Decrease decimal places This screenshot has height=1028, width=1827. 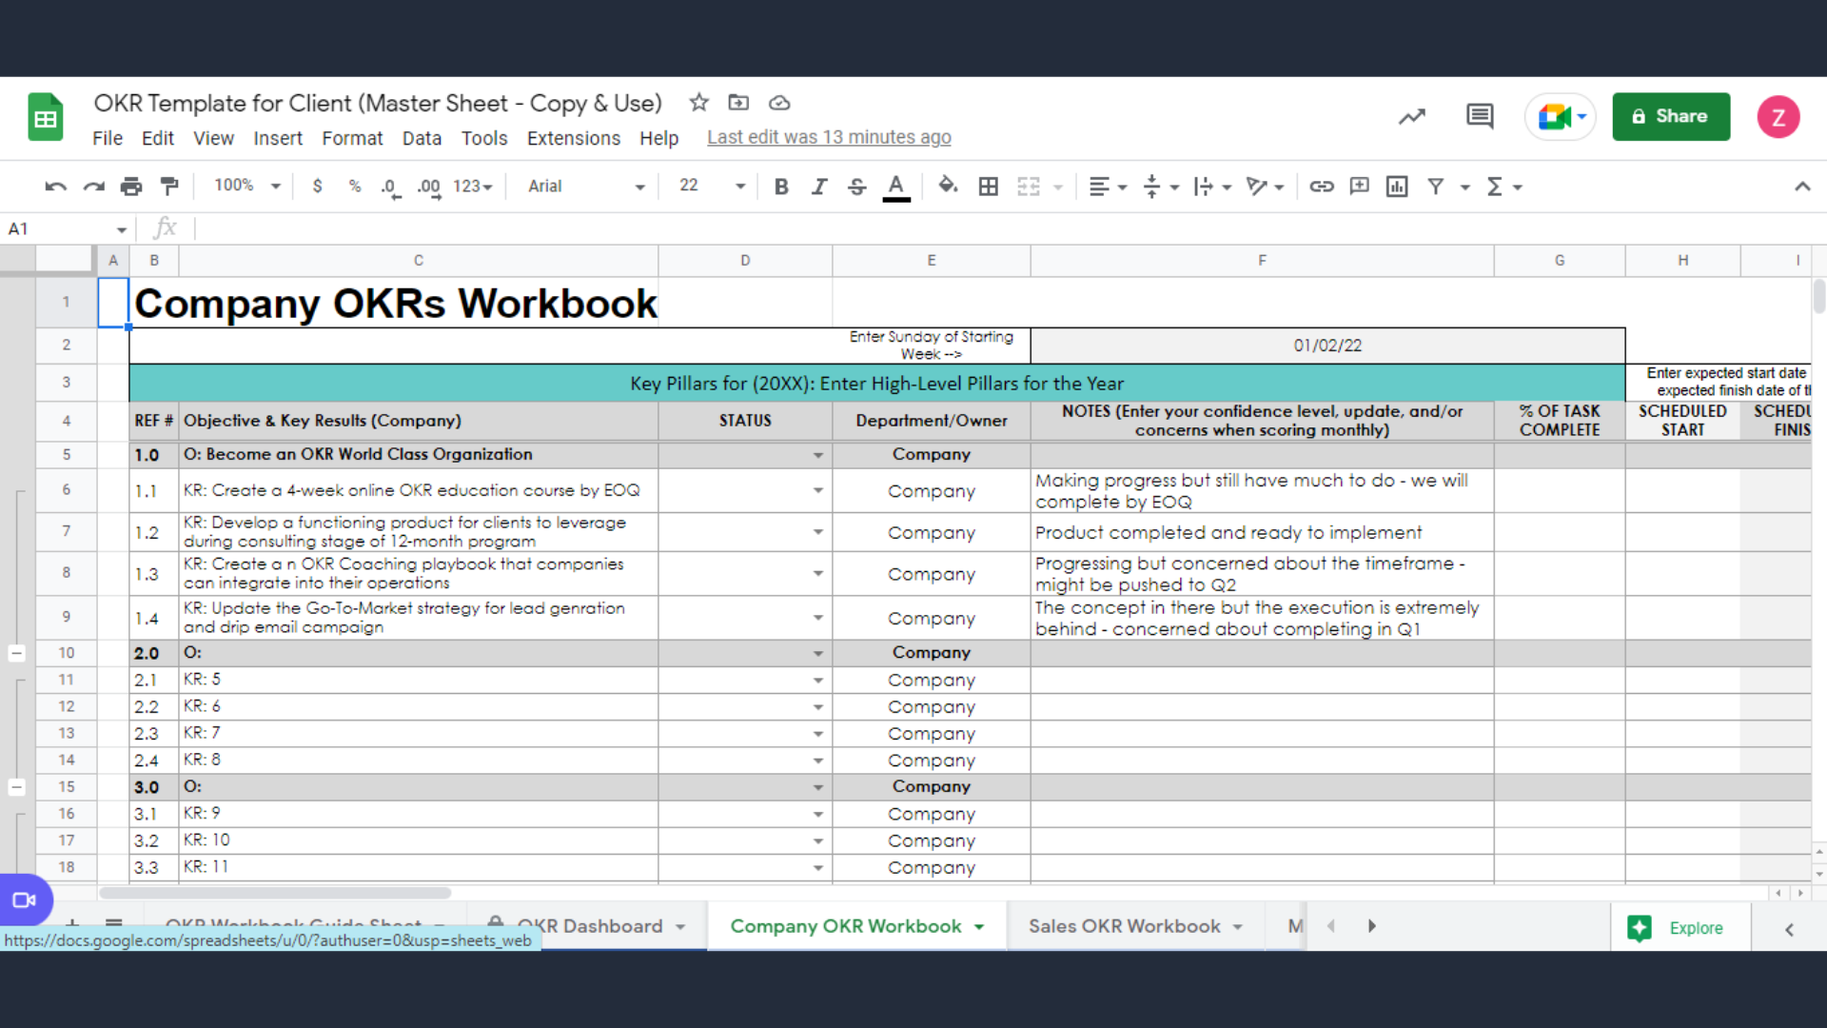click(x=390, y=187)
